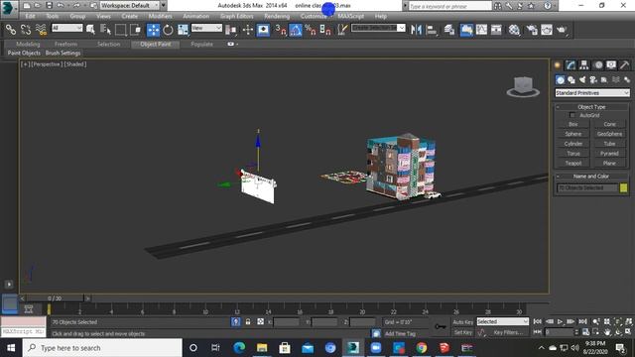The image size is (635, 357).
Task: Open the Edit menu
Action: pyautogui.click(x=30, y=16)
